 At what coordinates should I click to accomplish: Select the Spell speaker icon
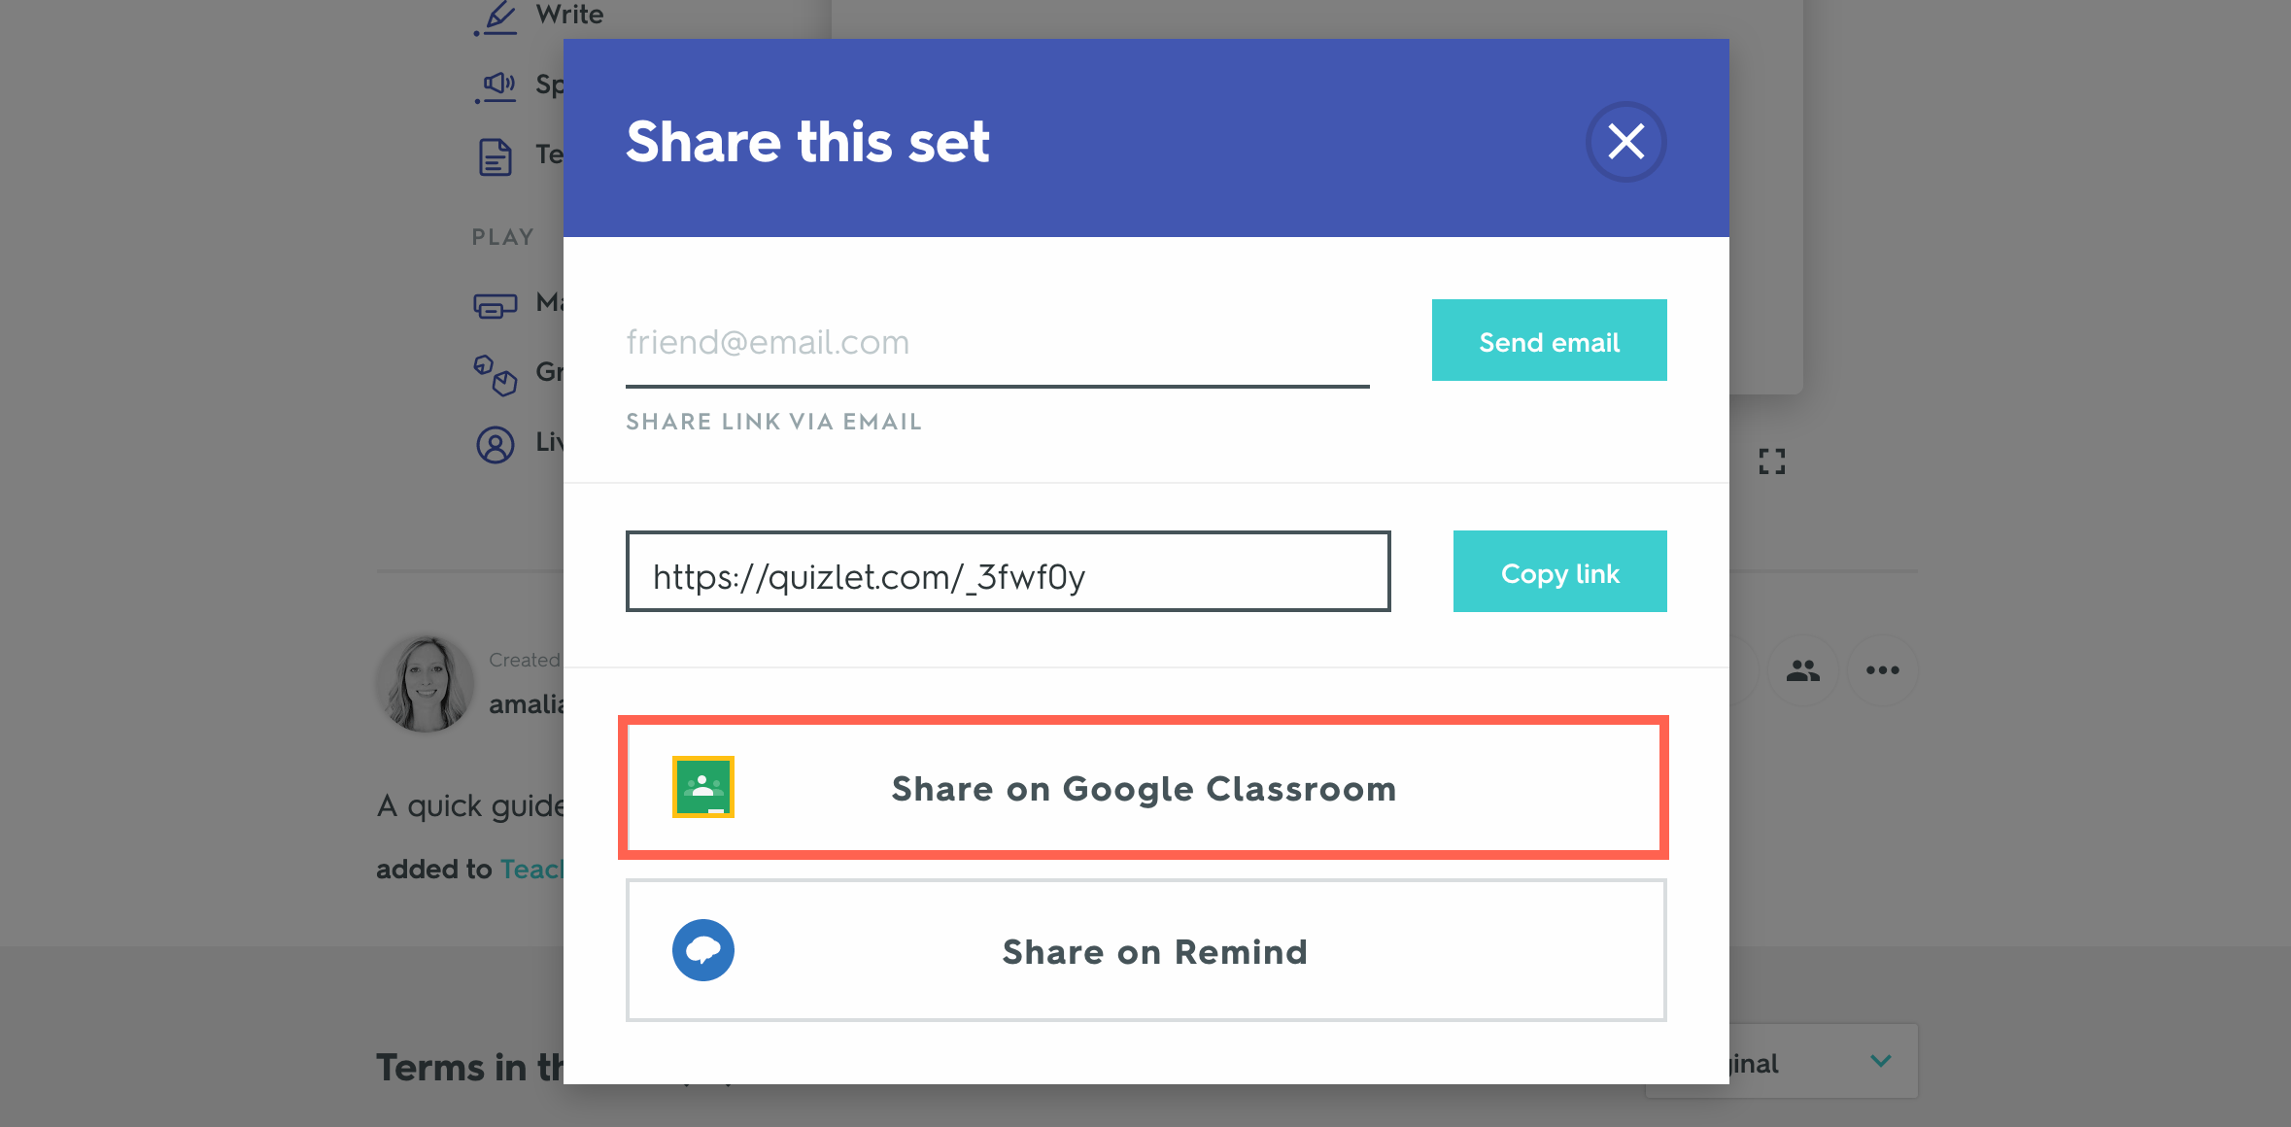(x=497, y=85)
